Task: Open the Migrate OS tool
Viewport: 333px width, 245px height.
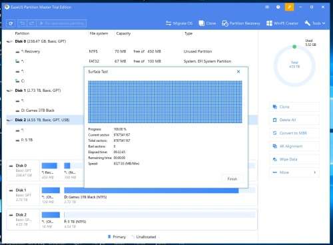Action: coord(179,23)
